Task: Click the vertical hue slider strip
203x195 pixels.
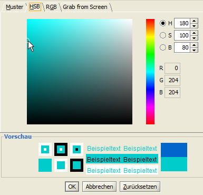Action: [150, 72]
